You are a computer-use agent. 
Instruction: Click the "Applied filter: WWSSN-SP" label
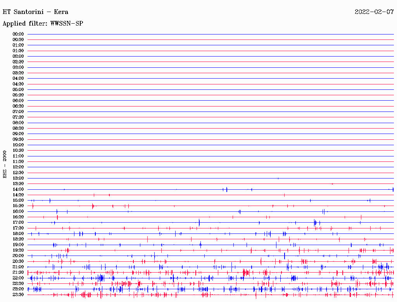click(x=43, y=23)
